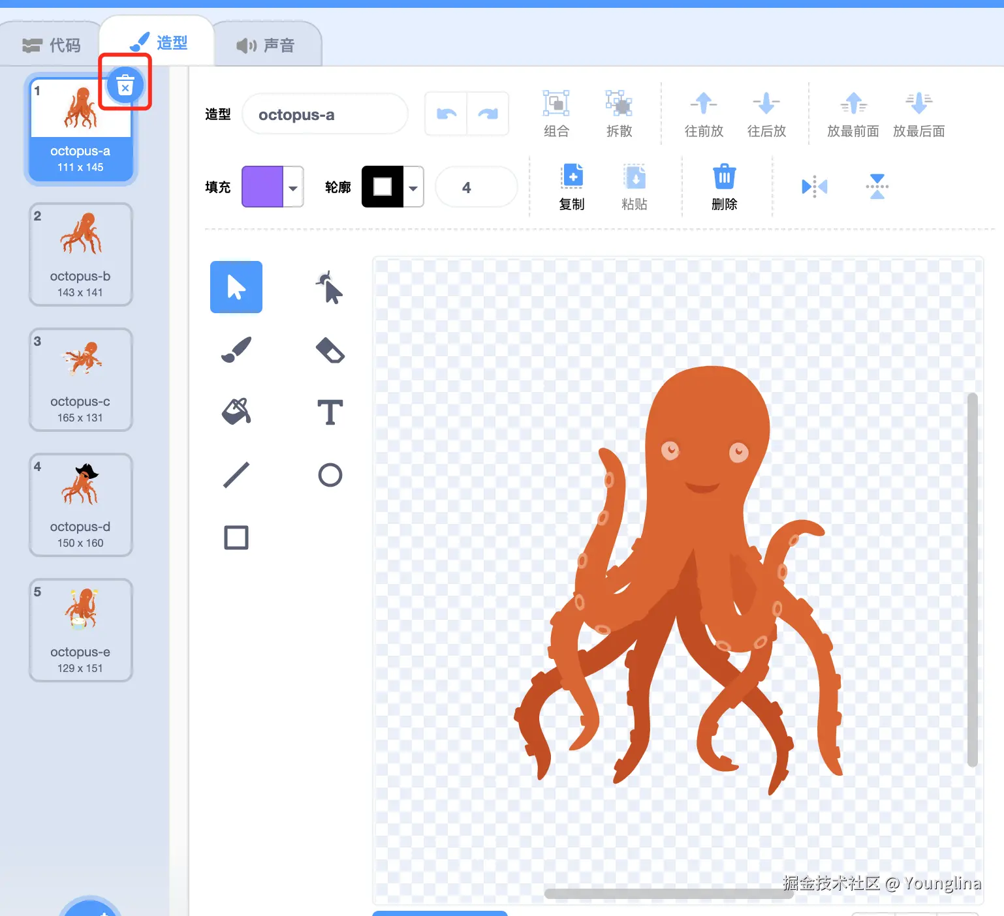Click the canvas vertical scrollbar
Image resolution: width=1004 pixels, height=916 pixels.
coord(973,579)
